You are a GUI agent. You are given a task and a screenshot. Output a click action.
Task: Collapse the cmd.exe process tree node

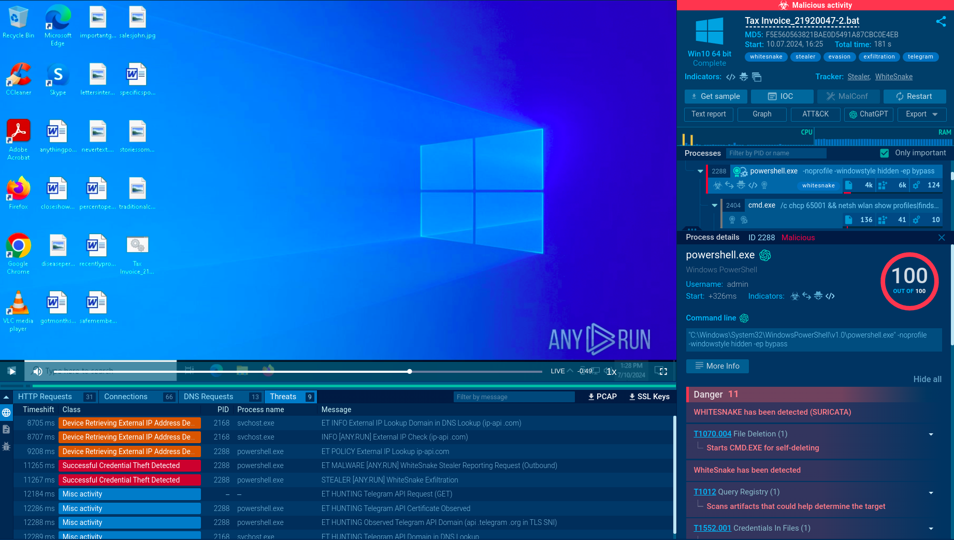pos(715,206)
